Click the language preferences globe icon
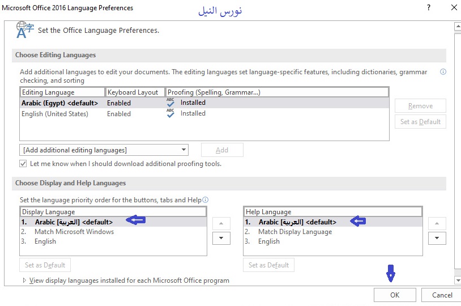 [23, 30]
